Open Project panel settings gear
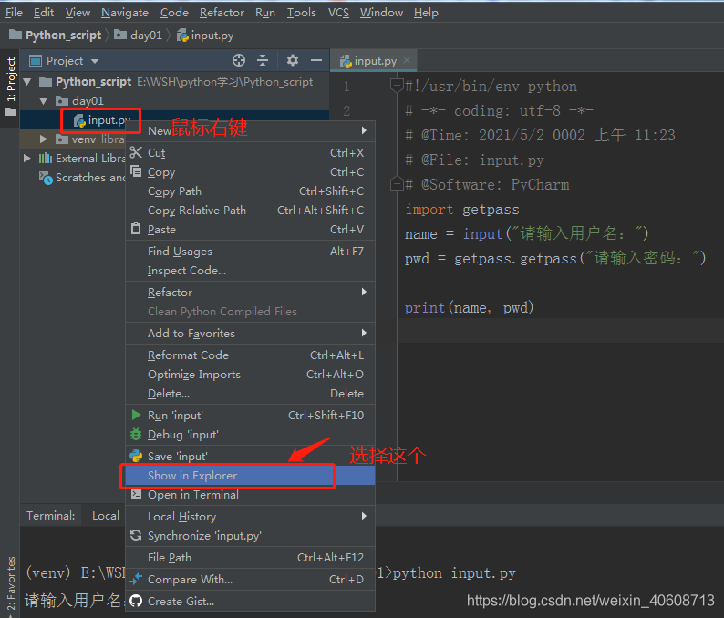 (x=293, y=60)
